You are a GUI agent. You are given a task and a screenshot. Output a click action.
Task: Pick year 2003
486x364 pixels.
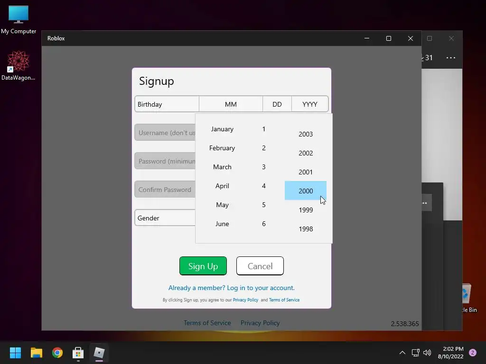(306, 134)
